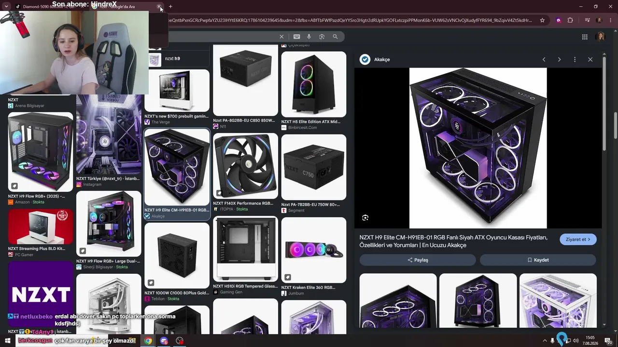Clear the Google search box text

[281, 37]
